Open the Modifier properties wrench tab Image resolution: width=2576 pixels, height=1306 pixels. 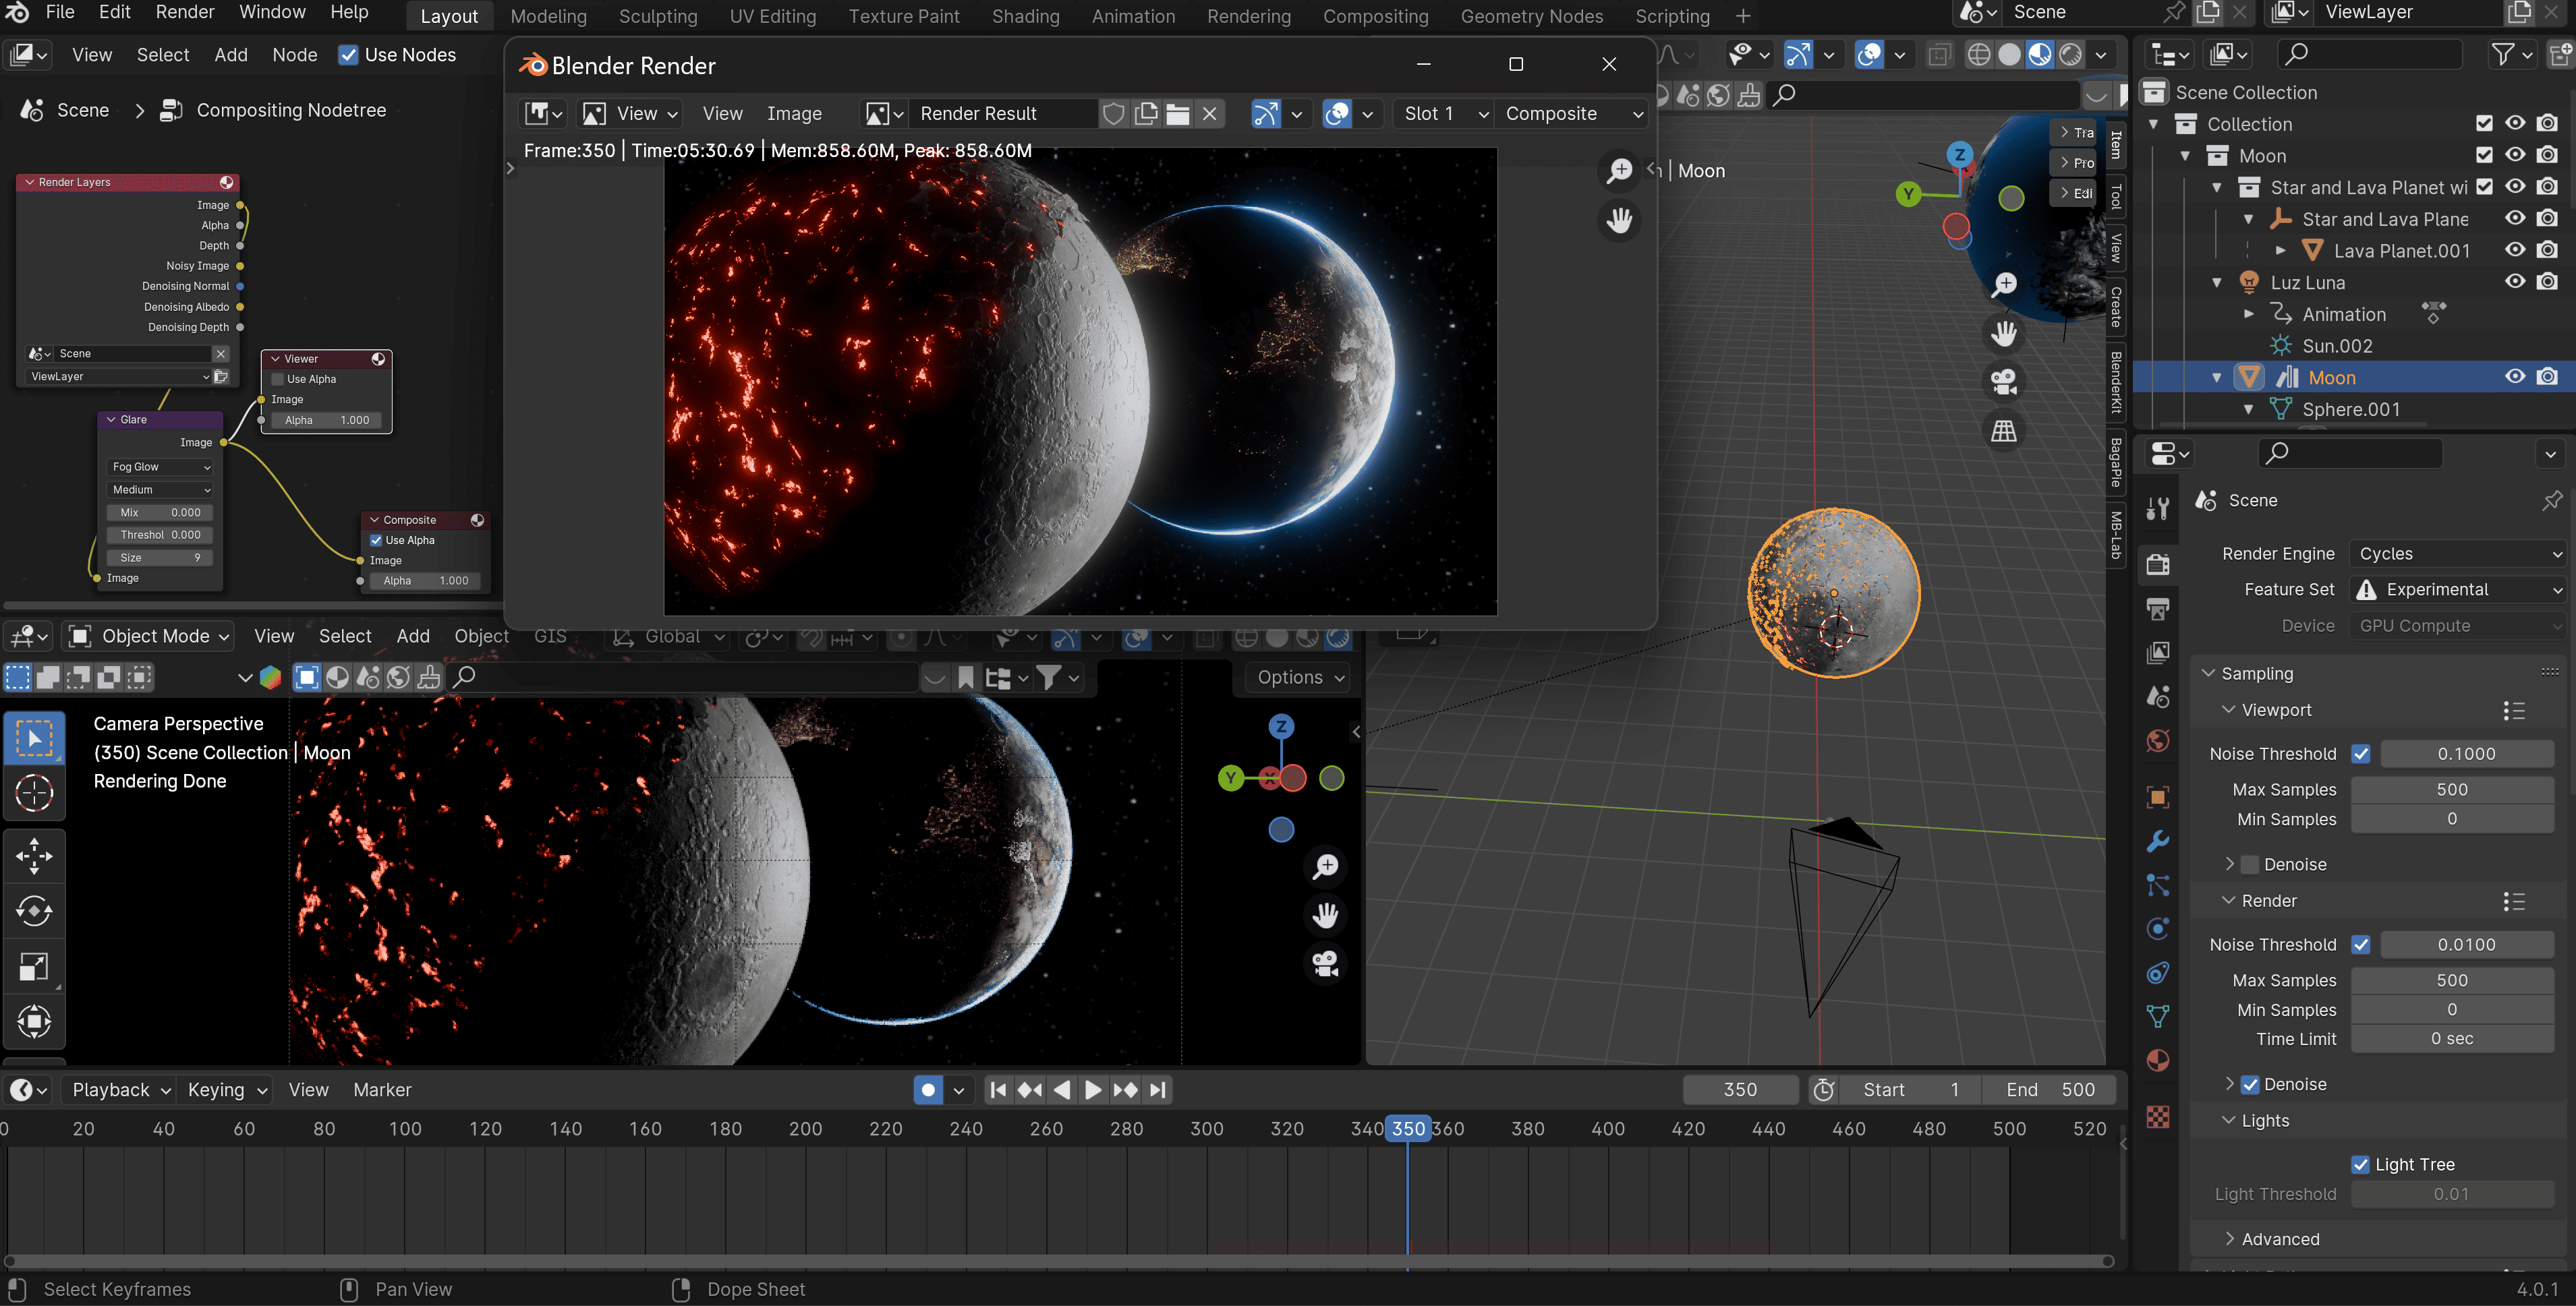(x=2158, y=841)
